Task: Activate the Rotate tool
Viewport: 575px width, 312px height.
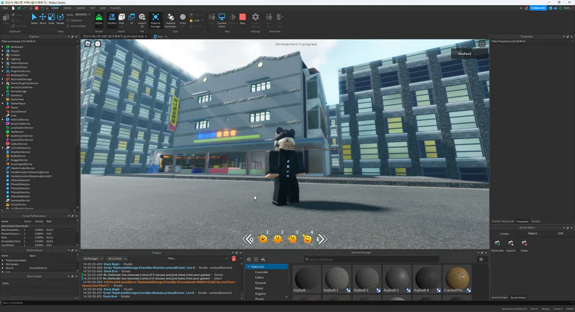Action: (60, 19)
